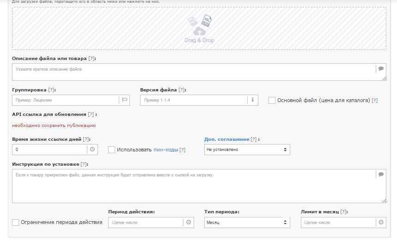
Task: Click the Drag & Drop cloud upload icon
Action: pyautogui.click(x=200, y=31)
